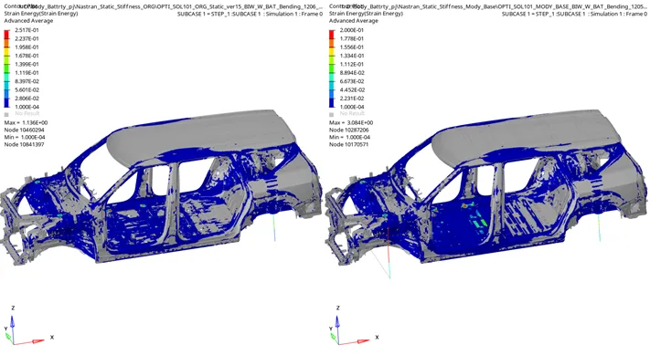Select legend value 1.958E-01 in left plot

coord(27,47)
